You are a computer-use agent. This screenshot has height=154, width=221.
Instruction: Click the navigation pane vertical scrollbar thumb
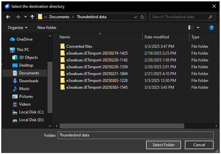(50, 87)
